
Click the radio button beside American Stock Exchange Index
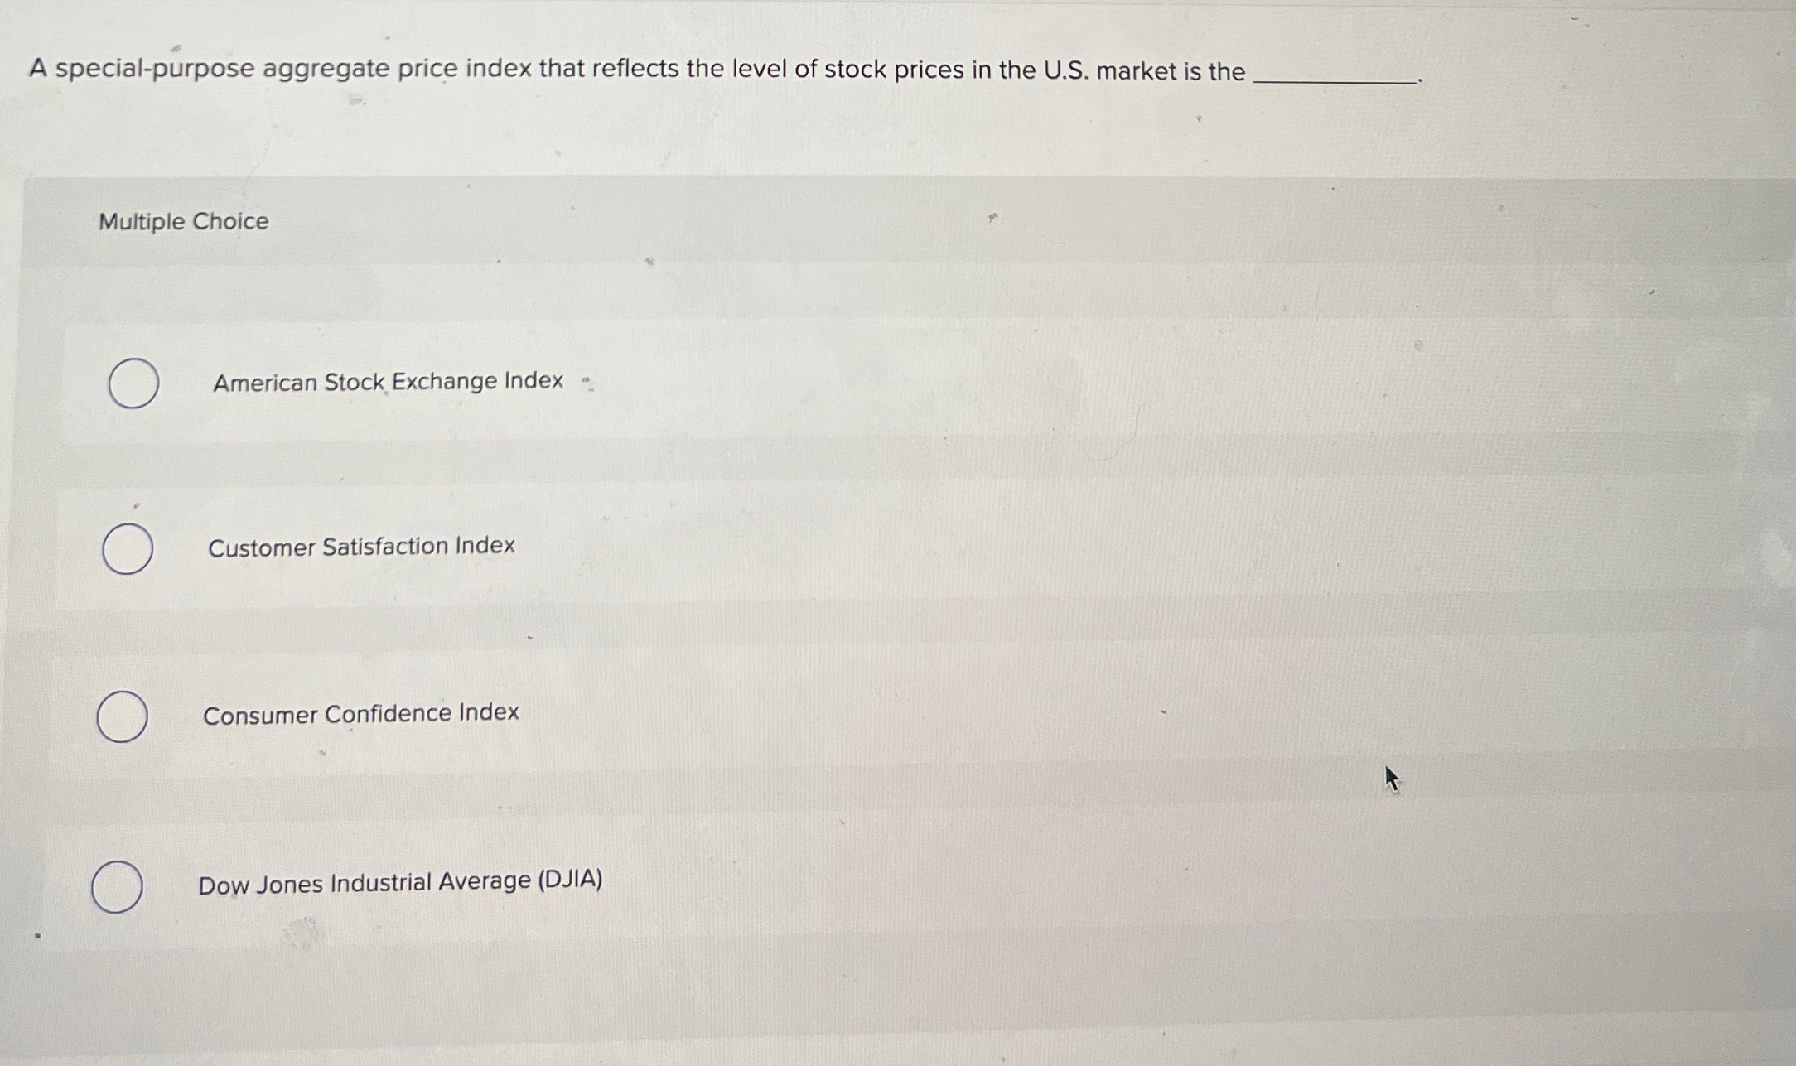(133, 382)
